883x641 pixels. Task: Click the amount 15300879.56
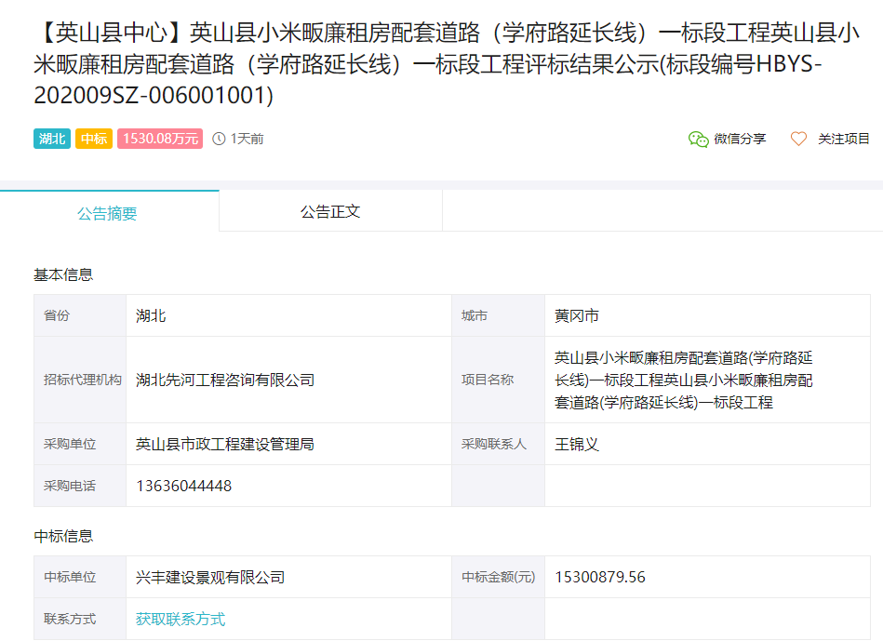[x=600, y=578]
